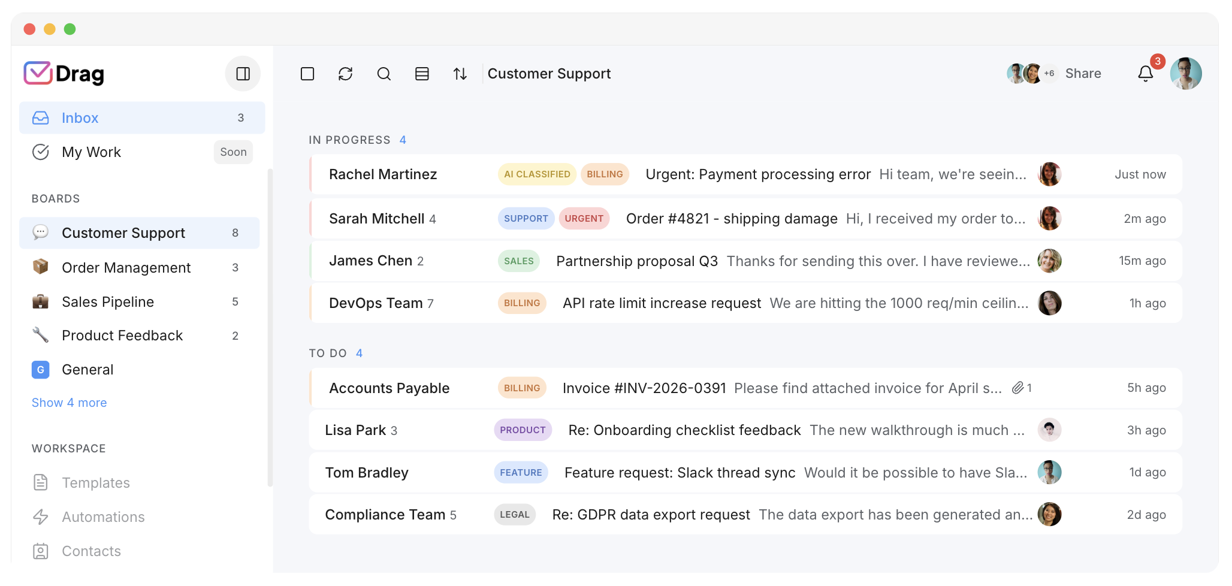Open the Sales Pipeline board
The height and width of the screenshot is (586, 1232).
[x=140, y=301]
